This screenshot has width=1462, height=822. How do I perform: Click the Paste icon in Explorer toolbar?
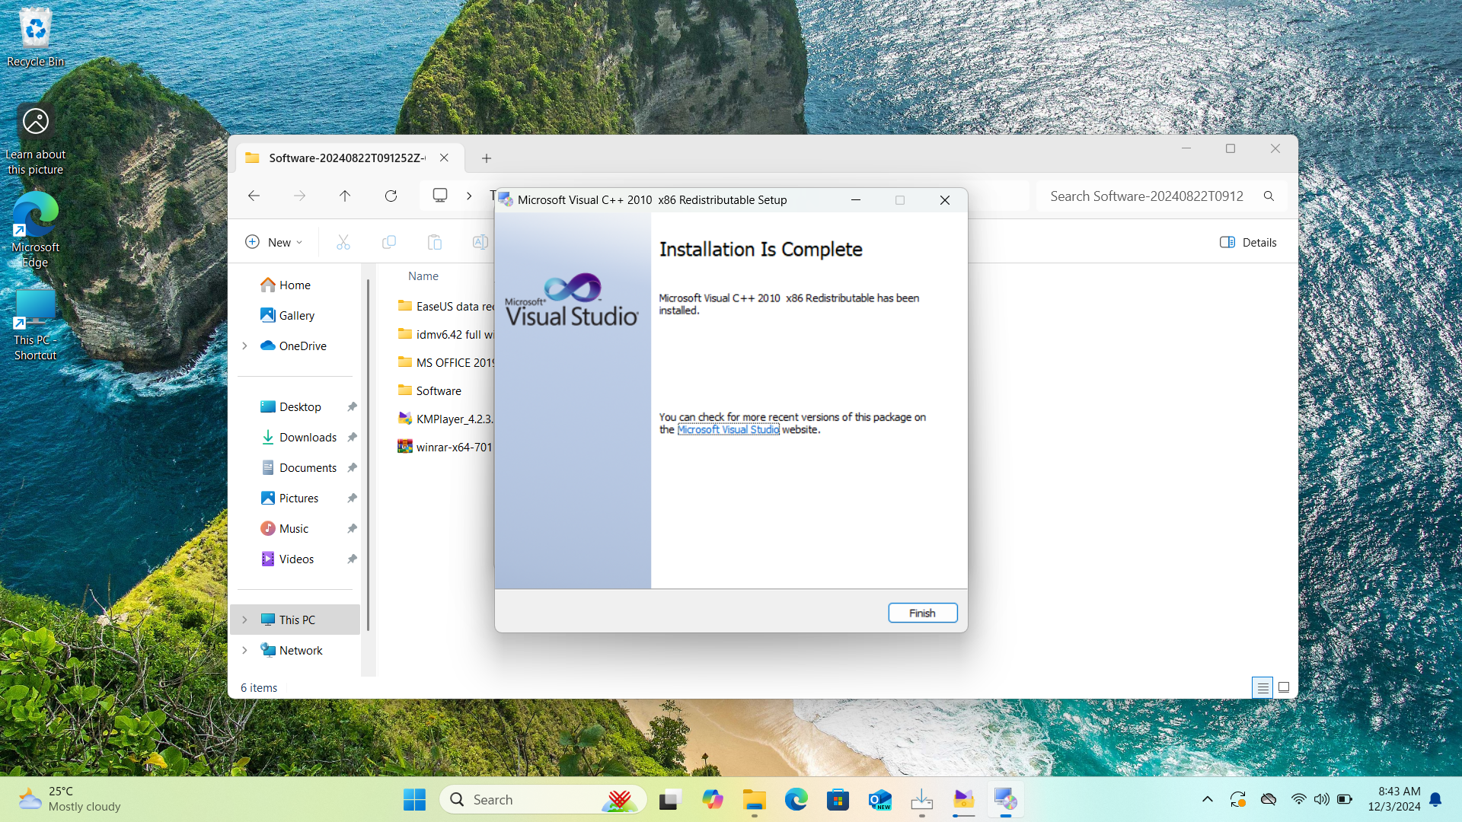(435, 242)
